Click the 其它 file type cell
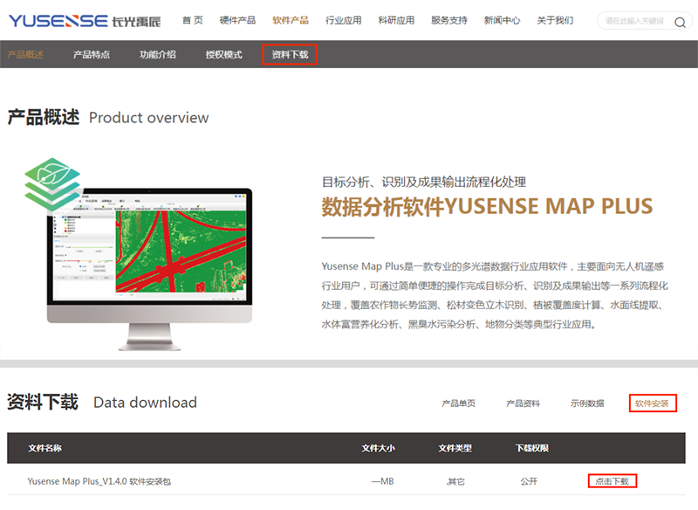Image resolution: width=698 pixels, height=510 pixels. coord(455,481)
